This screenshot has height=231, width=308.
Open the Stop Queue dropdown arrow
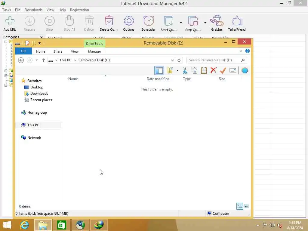205,23
